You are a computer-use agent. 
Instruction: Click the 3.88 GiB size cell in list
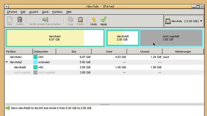[x=85, y=72]
